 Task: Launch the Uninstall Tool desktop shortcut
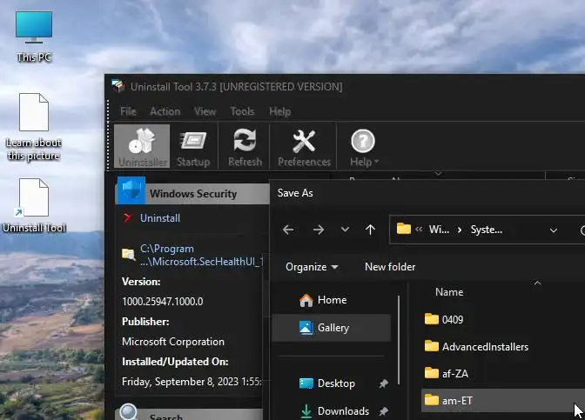(34, 205)
